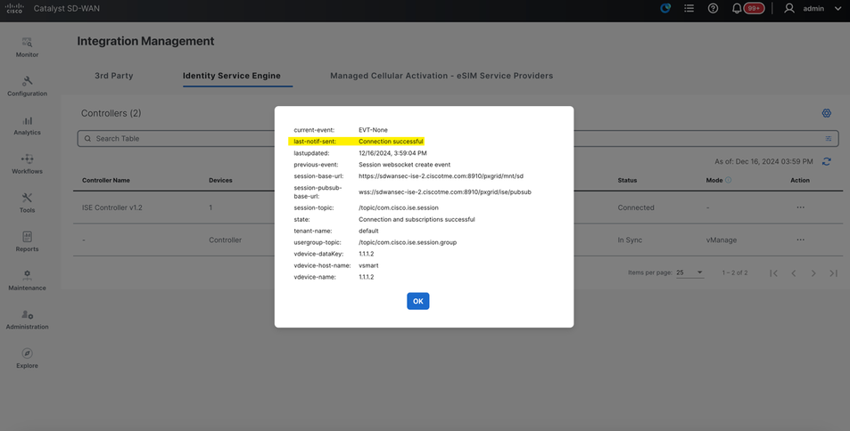Open actions menu for ISE Controller v1.2

point(800,207)
